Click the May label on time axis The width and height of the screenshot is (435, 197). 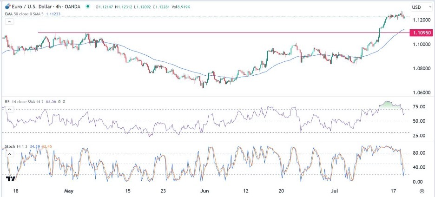70,190
